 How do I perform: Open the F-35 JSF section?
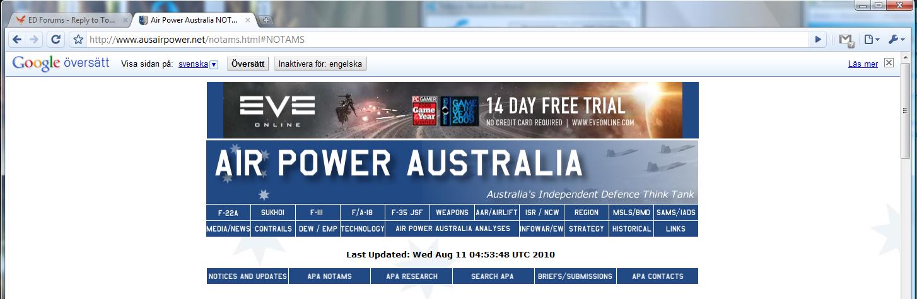407,213
